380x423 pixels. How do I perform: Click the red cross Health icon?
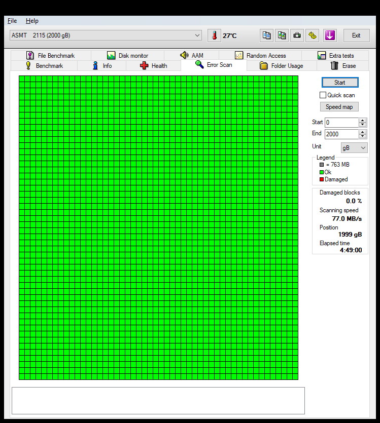144,65
